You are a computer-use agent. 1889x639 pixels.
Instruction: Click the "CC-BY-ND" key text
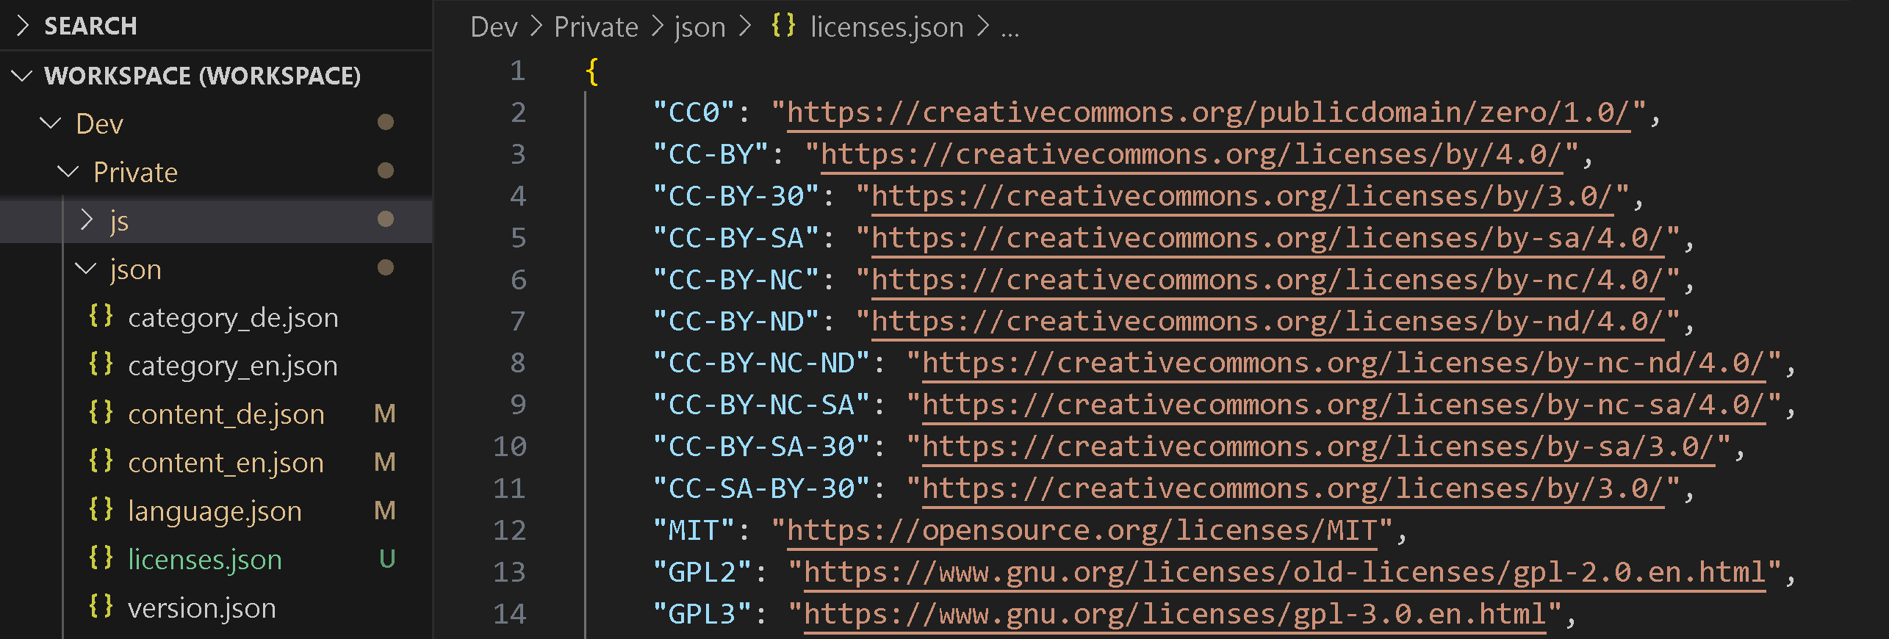pyautogui.click(x=735, y=321)
